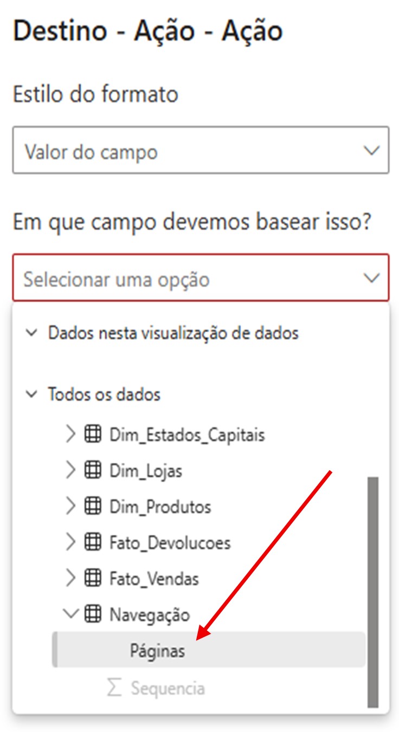Select the Sequencia field
The width and height of the screenshot is (399, 732).
point(168,689)
